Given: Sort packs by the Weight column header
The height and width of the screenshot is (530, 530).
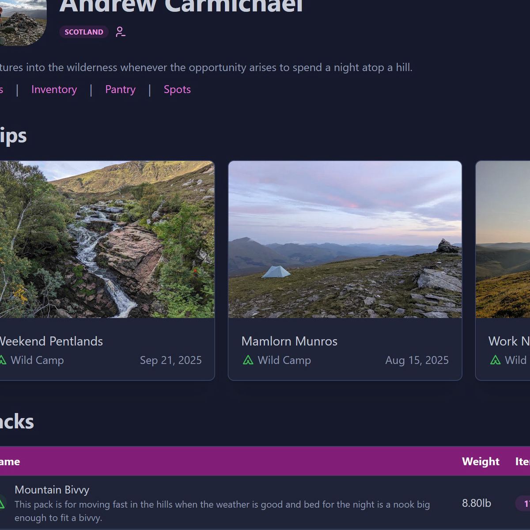Looking at the screenshot, I should [x=480, y=462].
